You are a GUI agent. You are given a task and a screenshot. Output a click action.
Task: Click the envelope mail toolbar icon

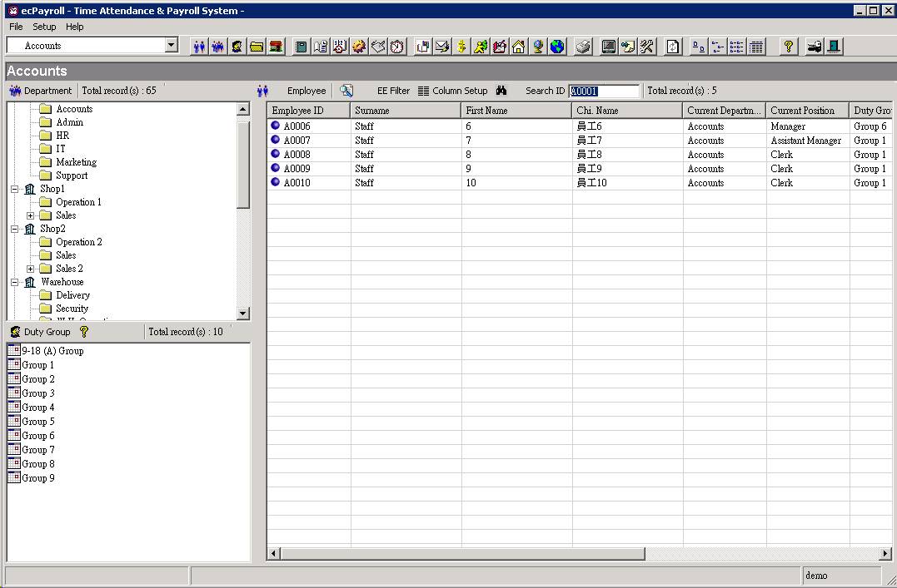[x=442, y=47]
